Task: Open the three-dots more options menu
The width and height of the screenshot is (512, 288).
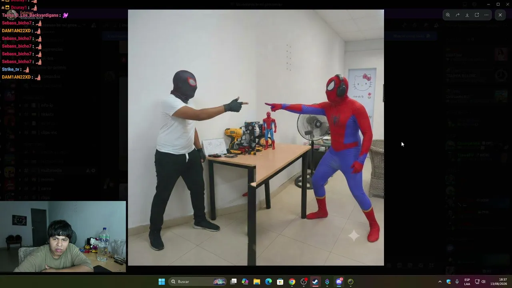Action: tap(486, 15)
